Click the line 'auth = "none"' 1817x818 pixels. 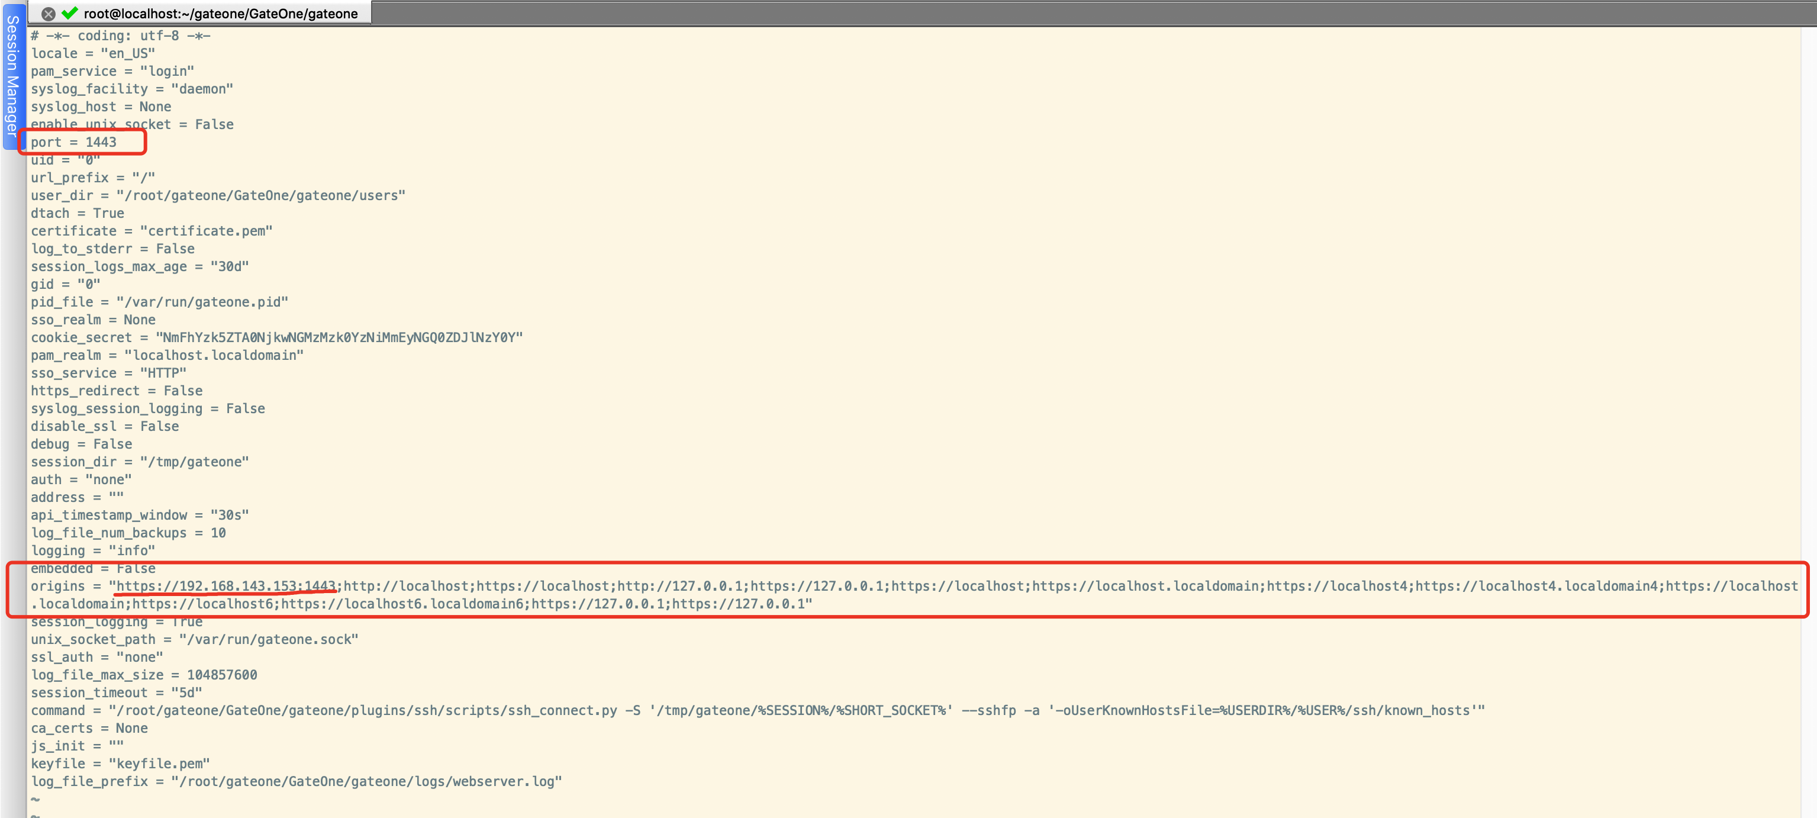[x=81, y=479]
